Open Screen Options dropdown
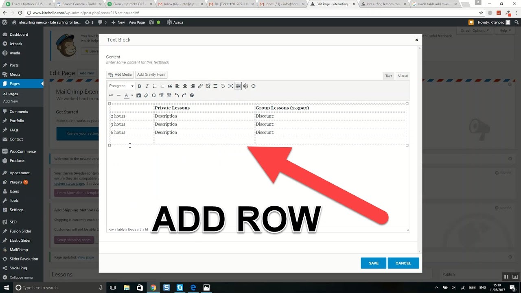521x293 pixels. pyautogui.click(x=475, y=31)
